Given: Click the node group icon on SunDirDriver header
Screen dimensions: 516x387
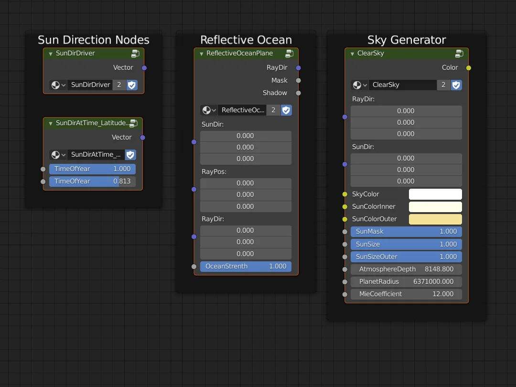Looking at the screenshot, I should [135, 54].
